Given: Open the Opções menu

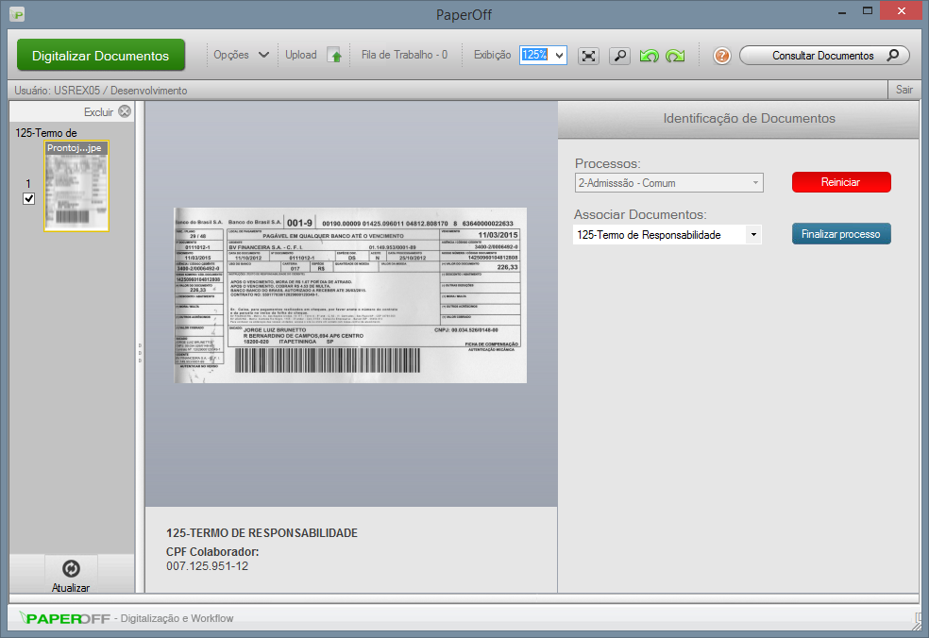Looking at the screenshot, I should coord(231,55).
